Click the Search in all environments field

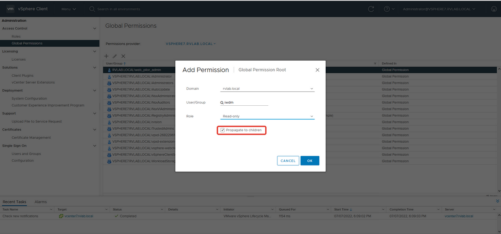pyautogui.click(x=119, y=9)
